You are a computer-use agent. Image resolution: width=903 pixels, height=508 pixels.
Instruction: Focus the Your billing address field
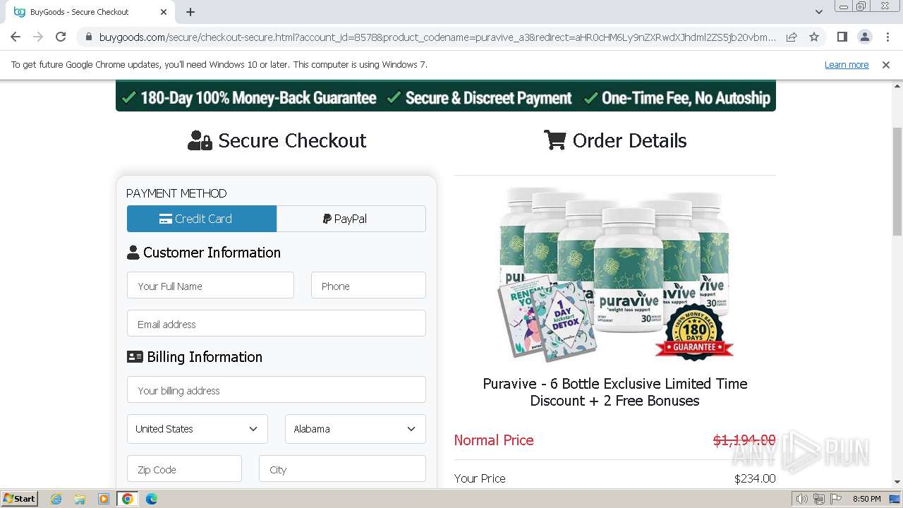point(277,390)
